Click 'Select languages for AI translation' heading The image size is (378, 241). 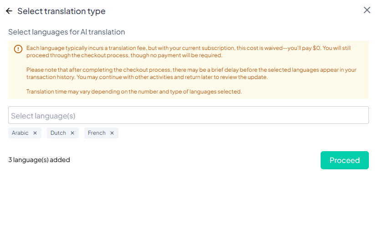[66, 32]
